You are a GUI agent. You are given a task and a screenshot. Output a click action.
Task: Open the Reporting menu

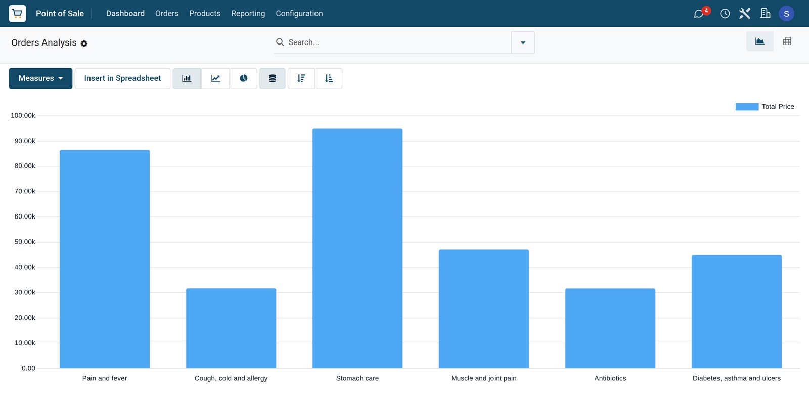click(248, 13)
